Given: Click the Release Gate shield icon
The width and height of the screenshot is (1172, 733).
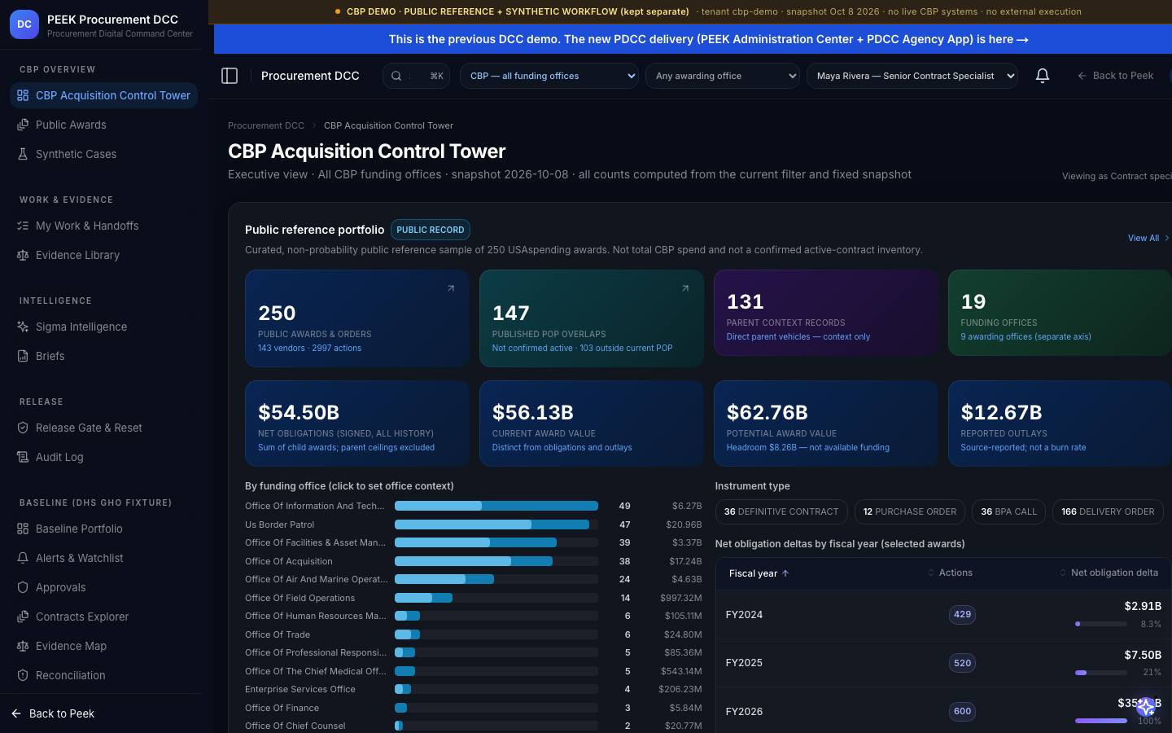Looking at the screenshot, I should 23,428.
